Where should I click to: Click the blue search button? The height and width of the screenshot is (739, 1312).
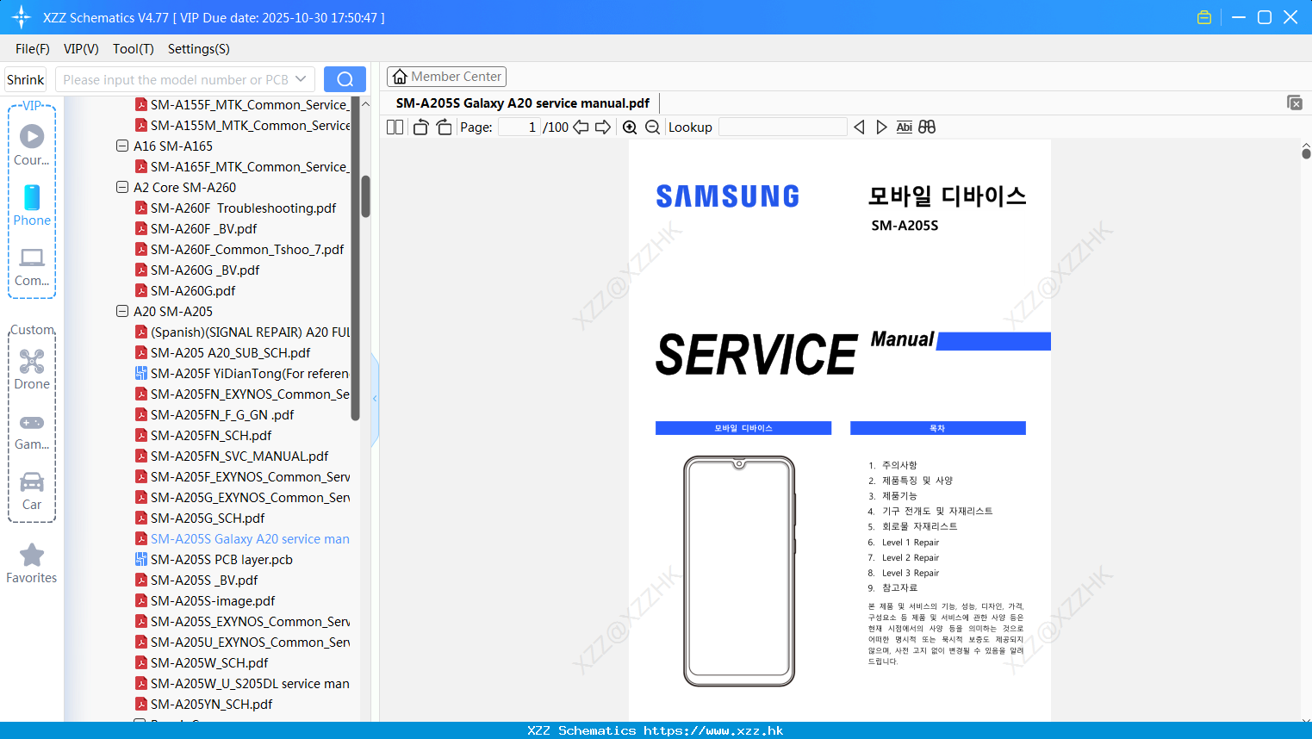click(345, 79)
